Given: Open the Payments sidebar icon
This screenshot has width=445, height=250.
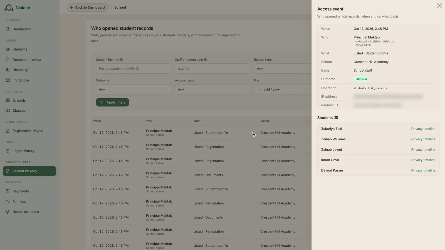Looking at the screenshot, I should pos(8,191).
